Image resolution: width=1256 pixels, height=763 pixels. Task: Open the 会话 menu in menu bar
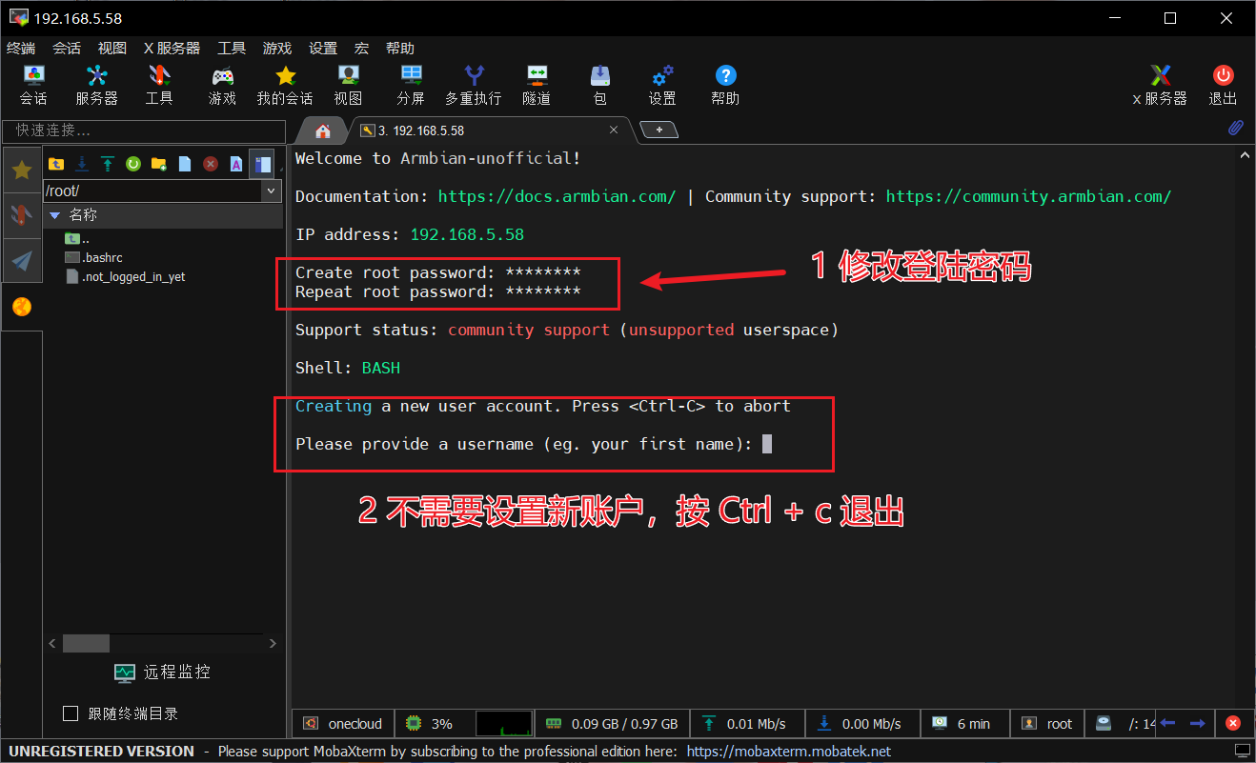click(67, 49)
